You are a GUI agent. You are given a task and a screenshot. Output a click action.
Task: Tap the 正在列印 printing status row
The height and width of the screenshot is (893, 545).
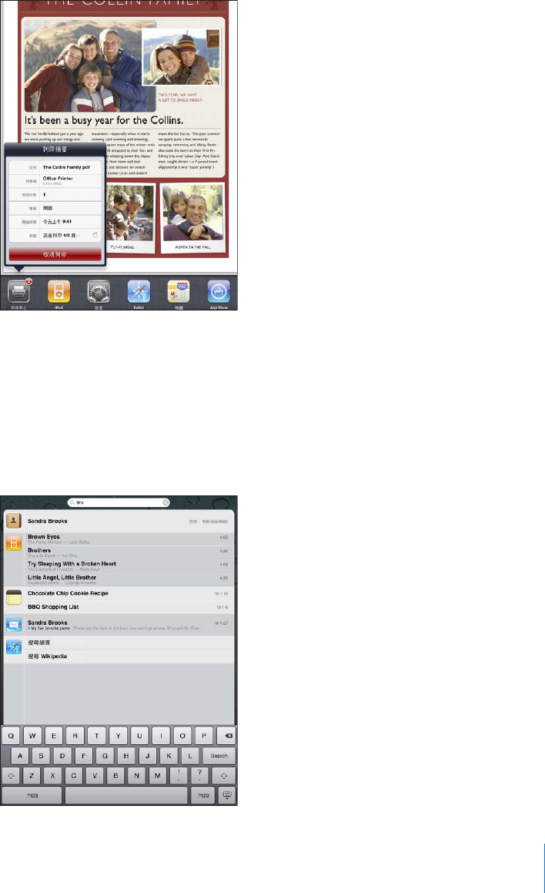point(55,235)
